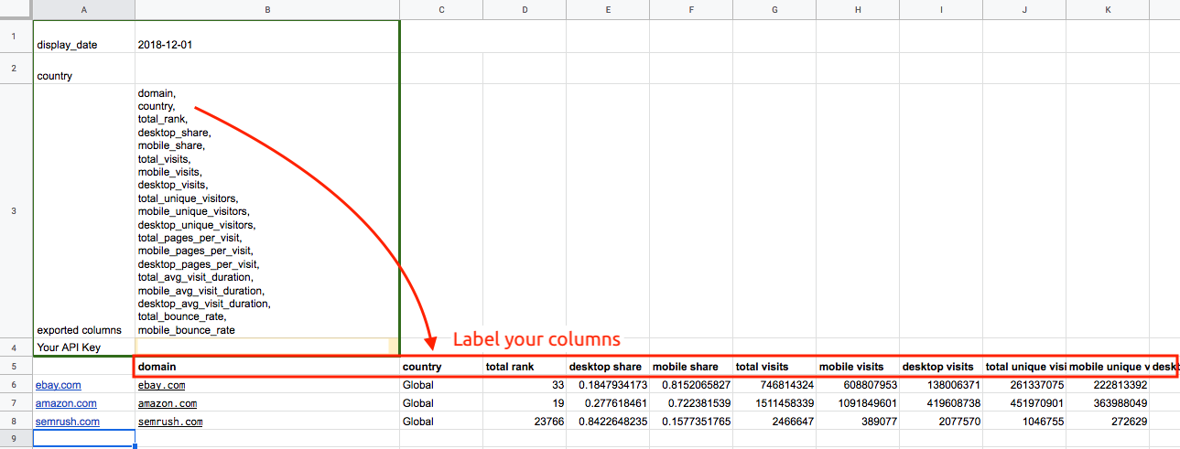
Task: Click the Global cell in amazon.com row
Action: point(441,403)
